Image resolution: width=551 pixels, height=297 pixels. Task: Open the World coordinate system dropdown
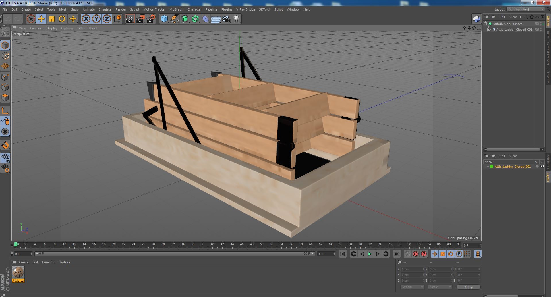(412, 287)
